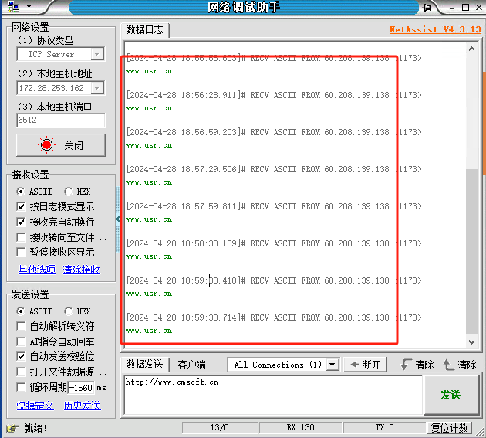Click the down-arrow 清除 clear icon
The height and width of the screenshot is (438, 486).
click(x=407, y=365)
